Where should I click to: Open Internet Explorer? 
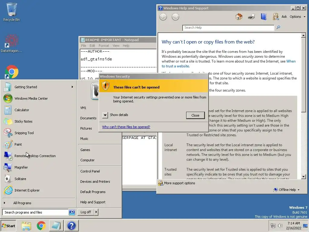click(x=39, y=190)
